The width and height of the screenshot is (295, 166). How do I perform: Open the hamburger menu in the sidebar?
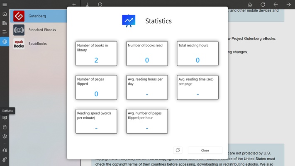tap(5, 4)
